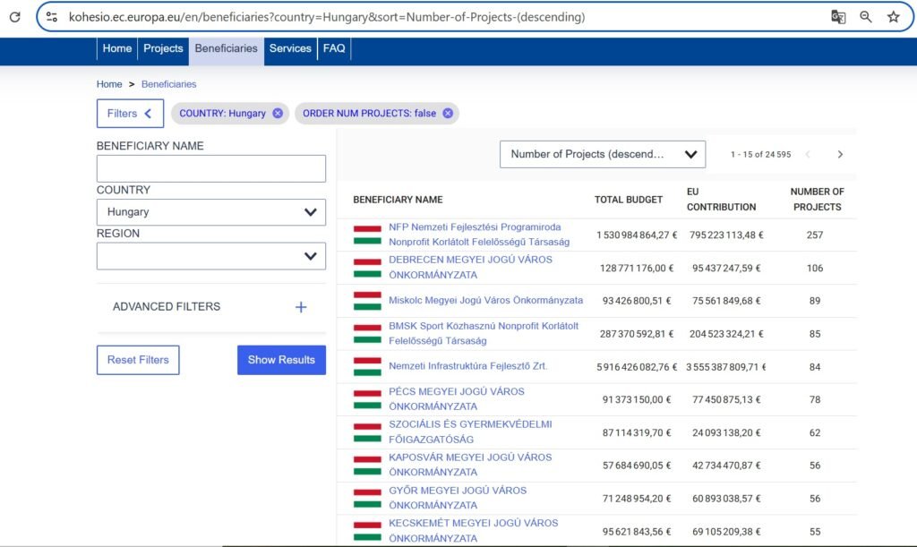Image resolution: width=917 pixels, height=547 pixels.
Task: Click flag next to BMSK Sport beneficiary
Action: pyautogui.click(x=367, y=334)
